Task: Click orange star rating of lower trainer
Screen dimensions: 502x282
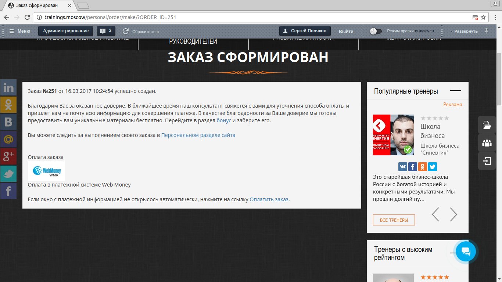Action: coord(435,277)
